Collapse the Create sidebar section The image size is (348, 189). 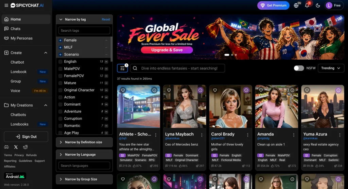pyautogui.click(x=46, y=53)
